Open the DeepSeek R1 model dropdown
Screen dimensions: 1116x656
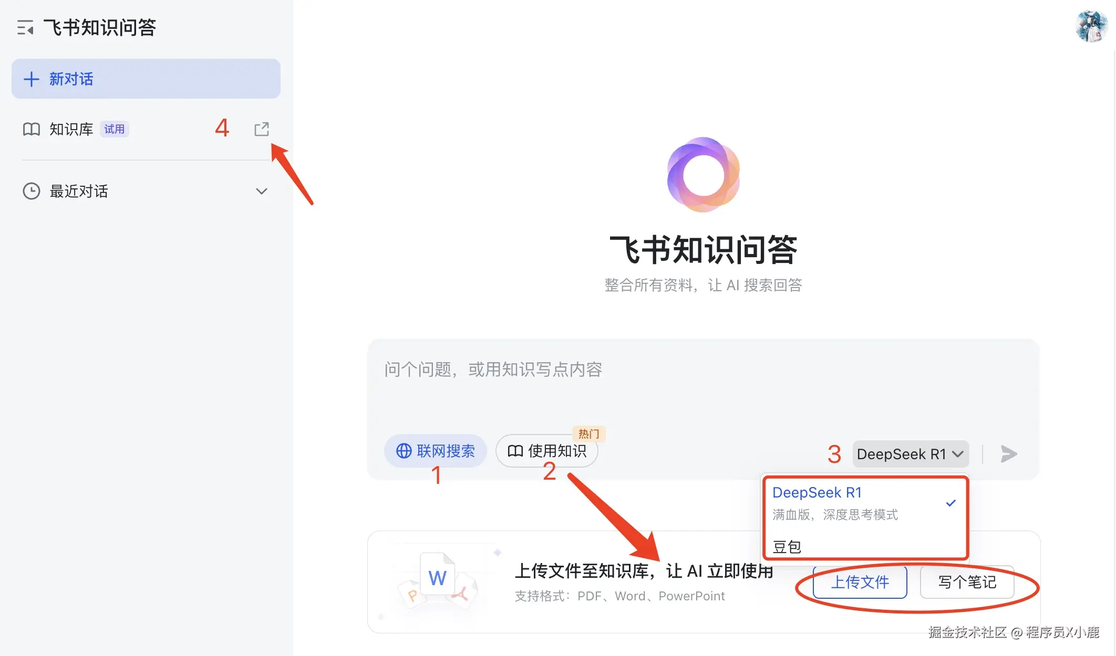pos(910,454)
